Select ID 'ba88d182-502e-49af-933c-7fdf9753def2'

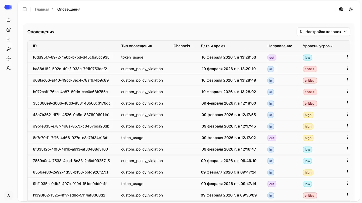pyautogui.click(x=70, y=69)
